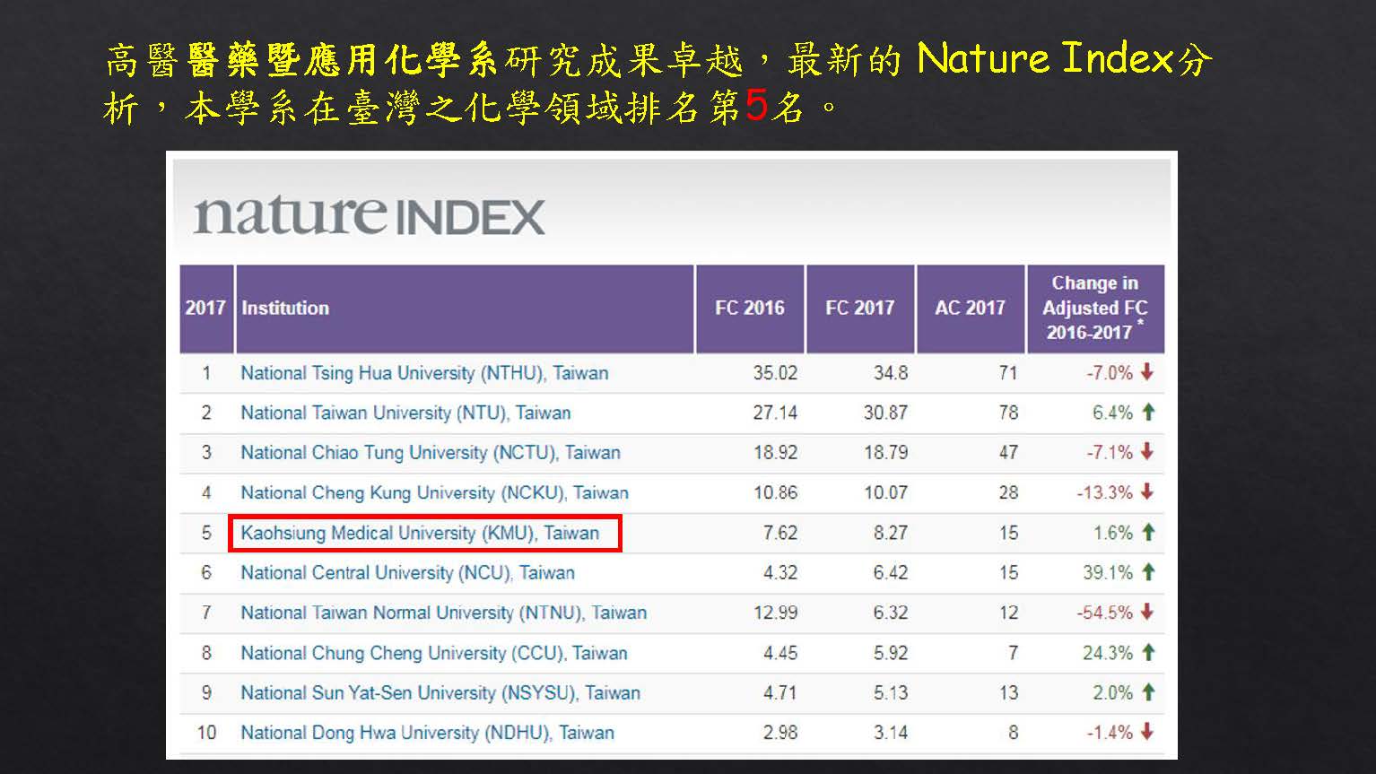
Task: Click rank number 10 in table
Action: click(206, 733)
